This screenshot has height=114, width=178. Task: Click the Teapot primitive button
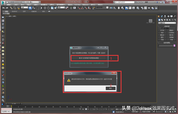(x=162, y=39)
